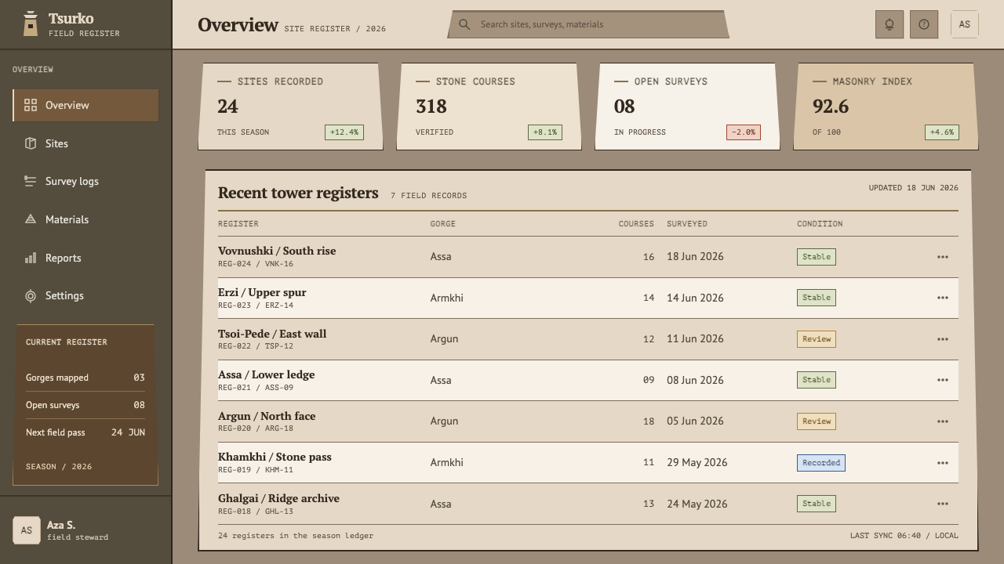1004x564 pixels.
Task: Open the Sites Recorded stat card
Action: 290,107
